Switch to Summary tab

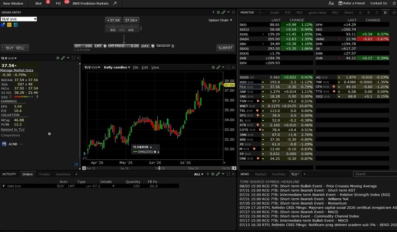click(63, 174)
